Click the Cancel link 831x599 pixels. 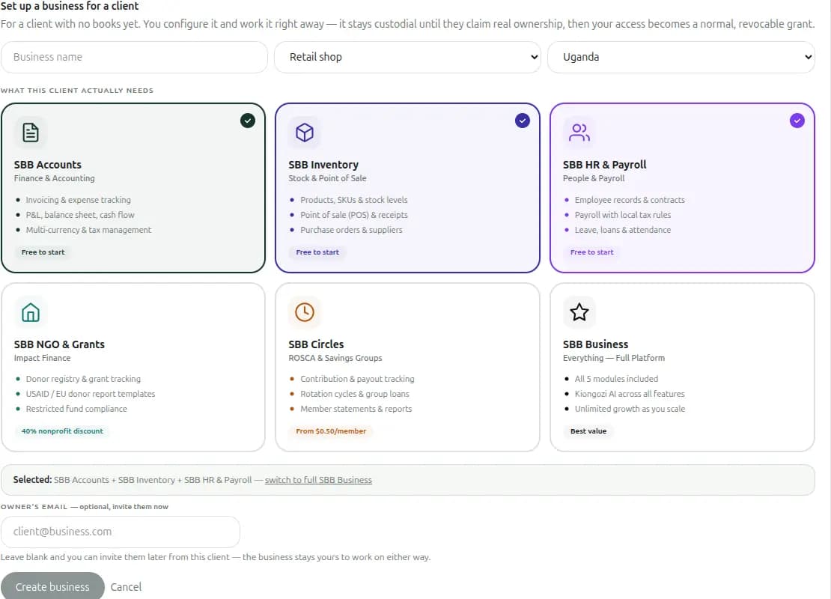click(126, 587)
